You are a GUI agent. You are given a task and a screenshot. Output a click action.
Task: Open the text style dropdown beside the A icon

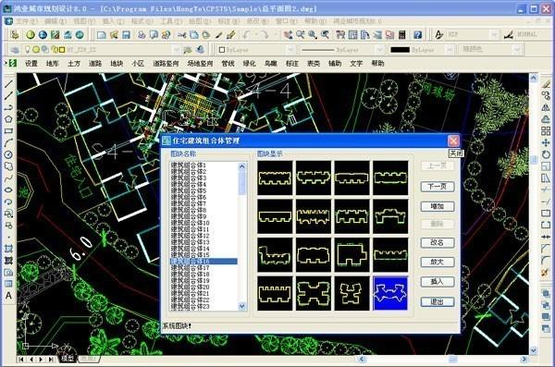tap(494, 35)
